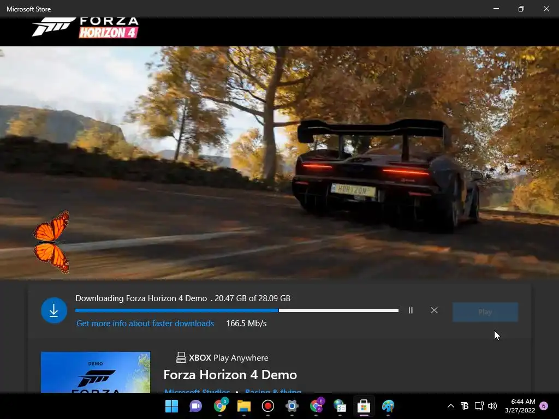Open the clock showing 6:44 AM
This screenshot has height=419, width=559.
520,406
